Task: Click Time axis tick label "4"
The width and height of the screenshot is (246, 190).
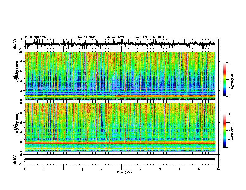Action: pos(102,170)
